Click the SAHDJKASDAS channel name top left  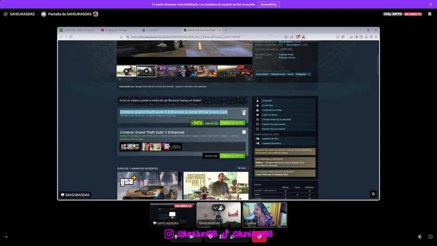click(22, 14)
